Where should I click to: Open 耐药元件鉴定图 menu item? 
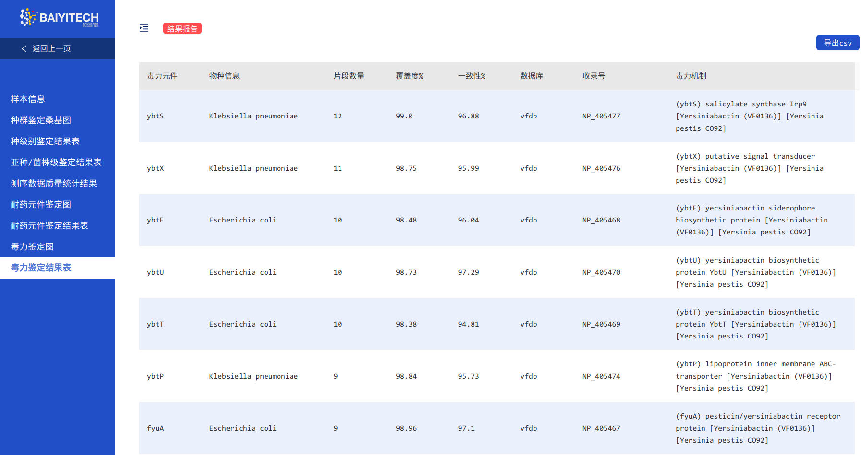coord(41,204)
